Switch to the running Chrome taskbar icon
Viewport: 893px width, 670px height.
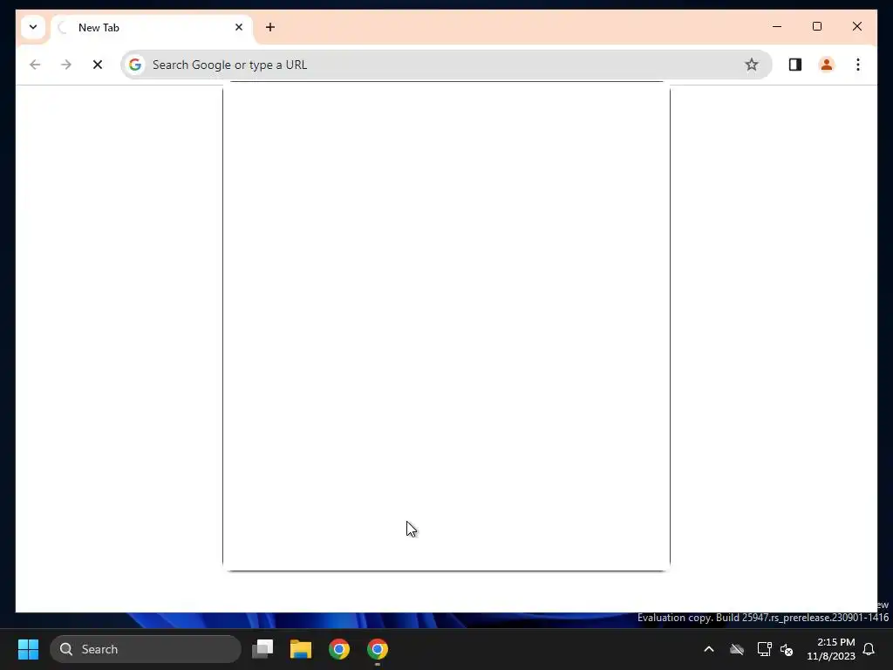377,649
